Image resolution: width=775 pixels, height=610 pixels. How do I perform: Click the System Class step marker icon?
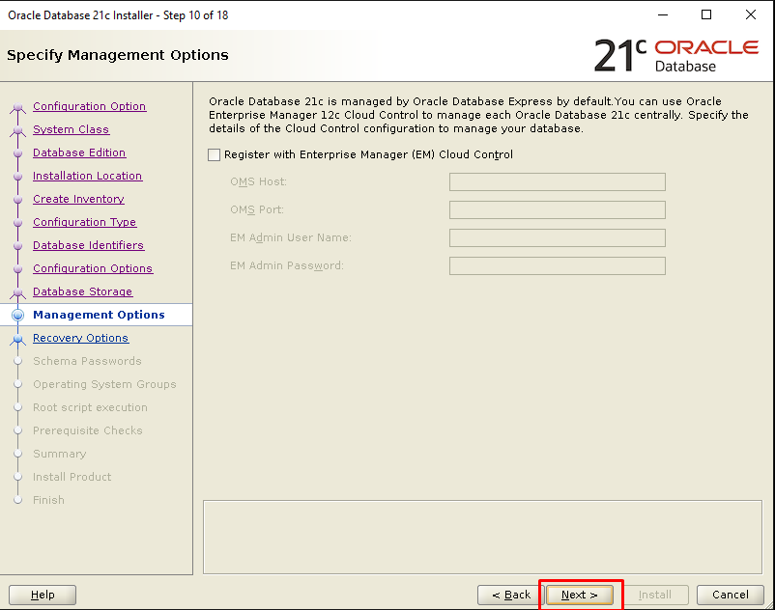(x=17, y=130)
